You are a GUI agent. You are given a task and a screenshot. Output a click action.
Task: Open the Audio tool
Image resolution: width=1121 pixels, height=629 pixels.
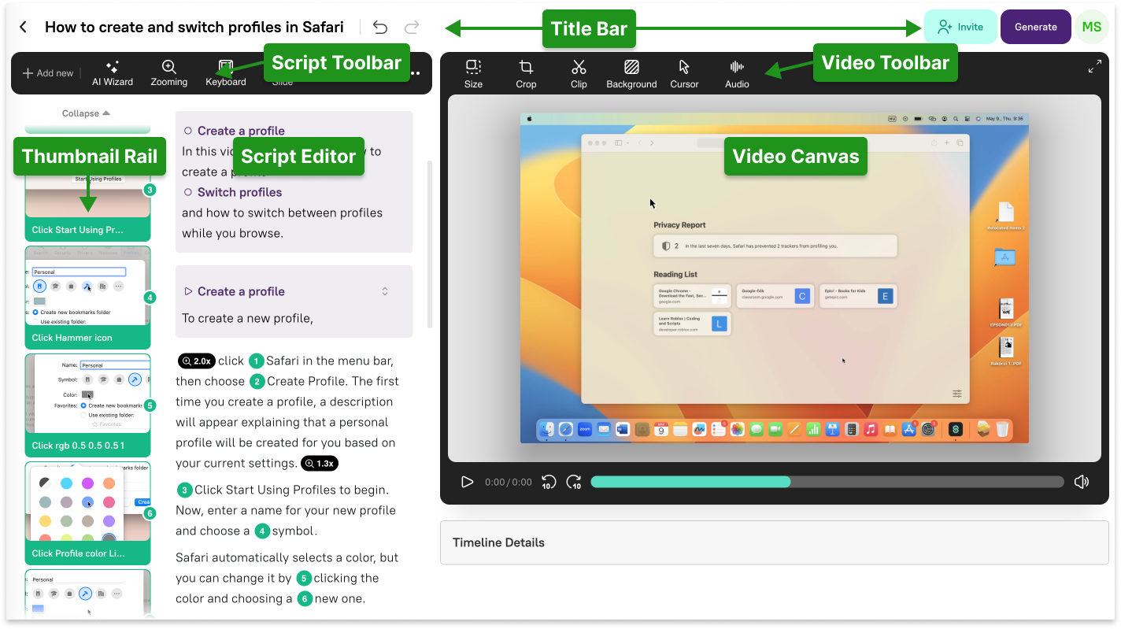click(737, 74)
